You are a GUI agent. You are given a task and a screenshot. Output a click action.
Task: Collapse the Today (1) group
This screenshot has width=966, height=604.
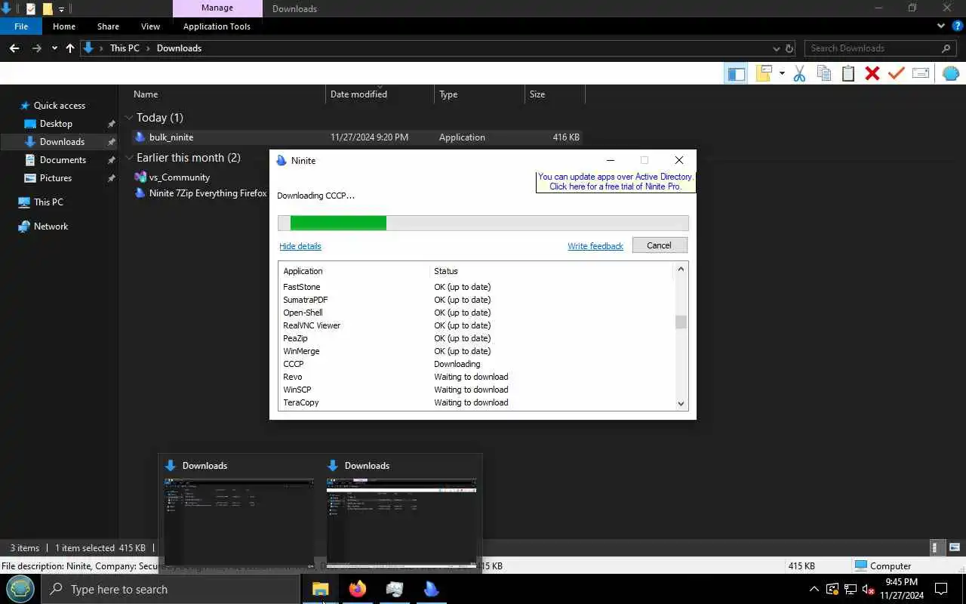pos(129,118)
